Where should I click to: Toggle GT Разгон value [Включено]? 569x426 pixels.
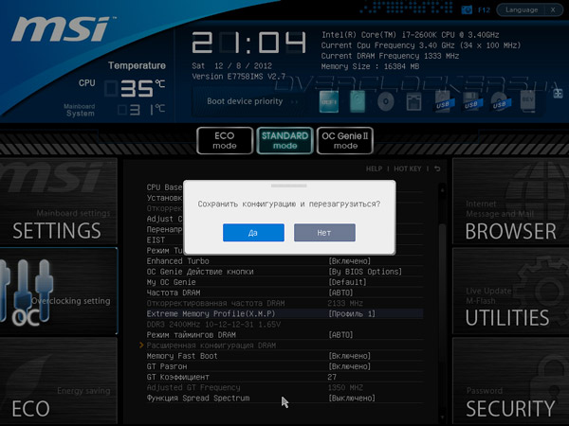(x=350, y=366)
